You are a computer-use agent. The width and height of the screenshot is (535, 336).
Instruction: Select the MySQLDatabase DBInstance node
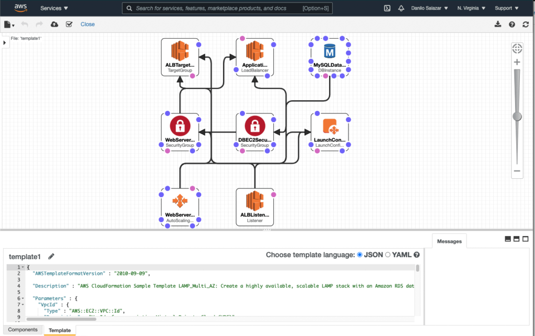tap(330, 57)
